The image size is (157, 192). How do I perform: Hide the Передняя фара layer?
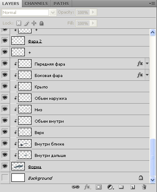[5, 63]
